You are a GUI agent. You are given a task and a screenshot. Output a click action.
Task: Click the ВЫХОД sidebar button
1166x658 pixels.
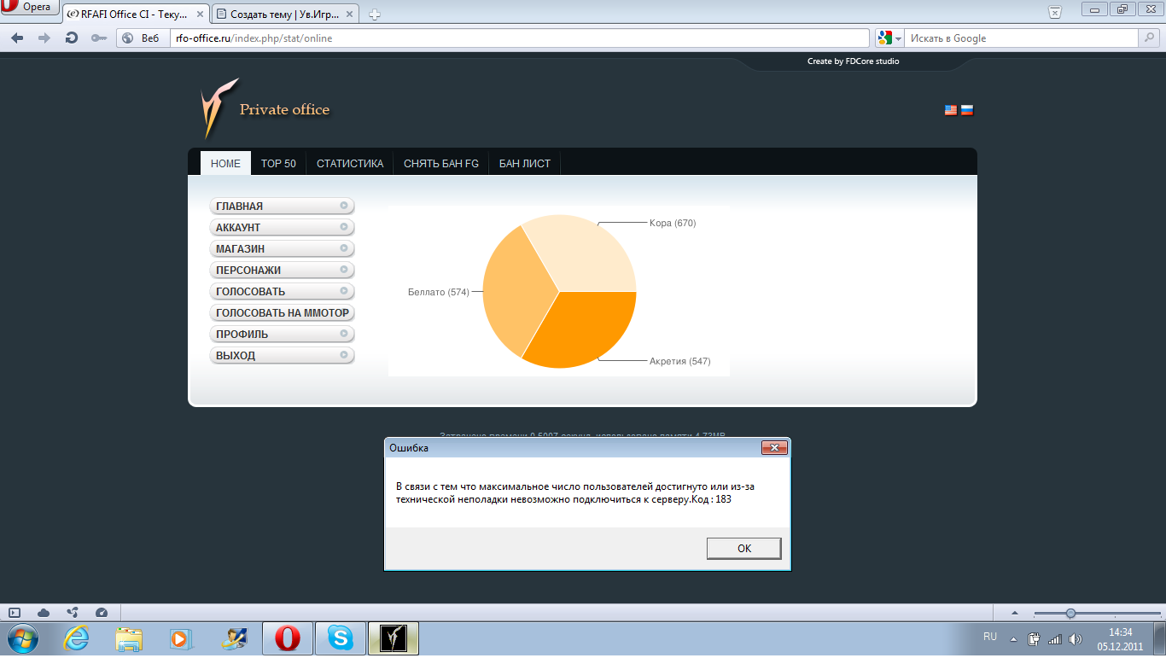[x=282, y=356]
